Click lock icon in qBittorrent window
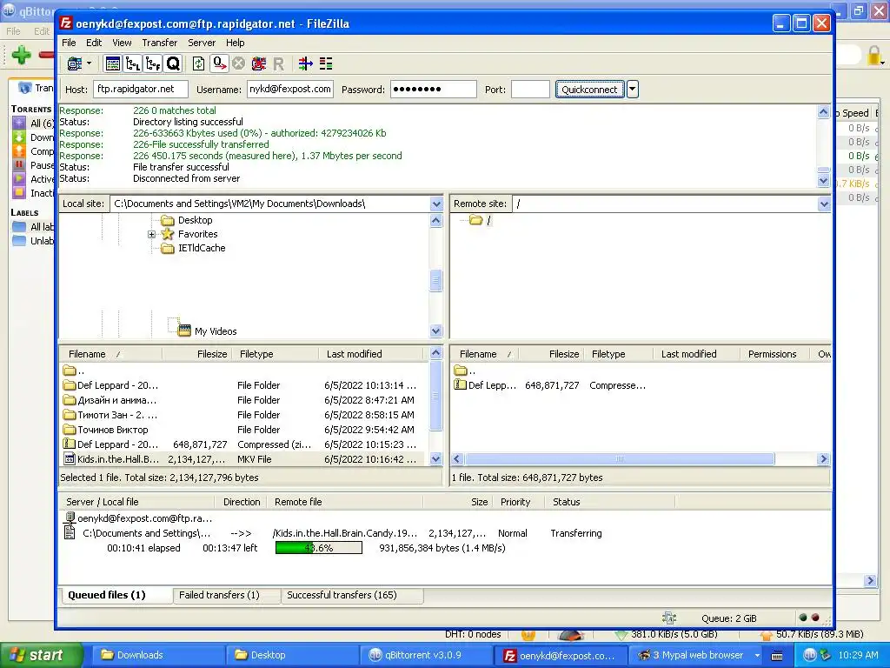The height and width of the screenshot is (668, 890). (x=874, y=55)
